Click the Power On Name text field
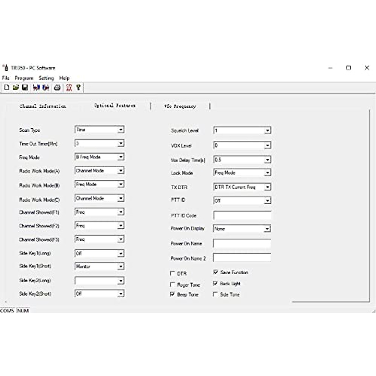 [242, 243]
